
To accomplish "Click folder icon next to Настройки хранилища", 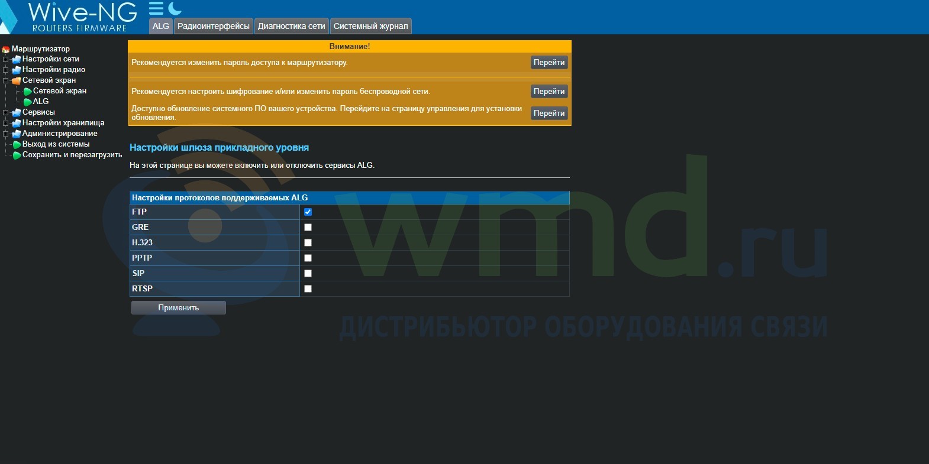I will [x=17, y=123].
